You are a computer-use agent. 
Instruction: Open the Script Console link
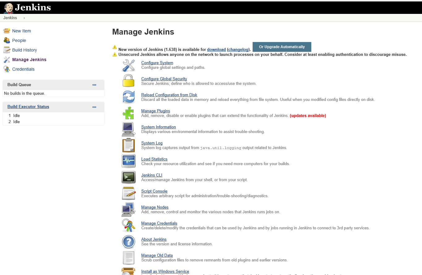[x=154, y=191]
